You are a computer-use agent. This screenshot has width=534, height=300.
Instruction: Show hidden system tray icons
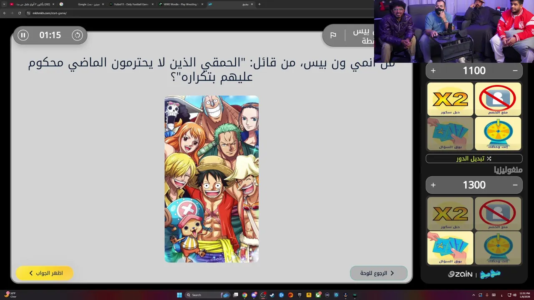474,295
